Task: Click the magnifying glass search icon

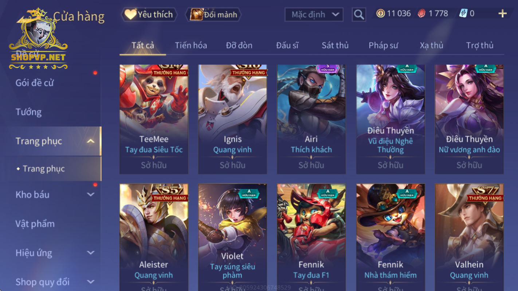Action: coord(359,15)
